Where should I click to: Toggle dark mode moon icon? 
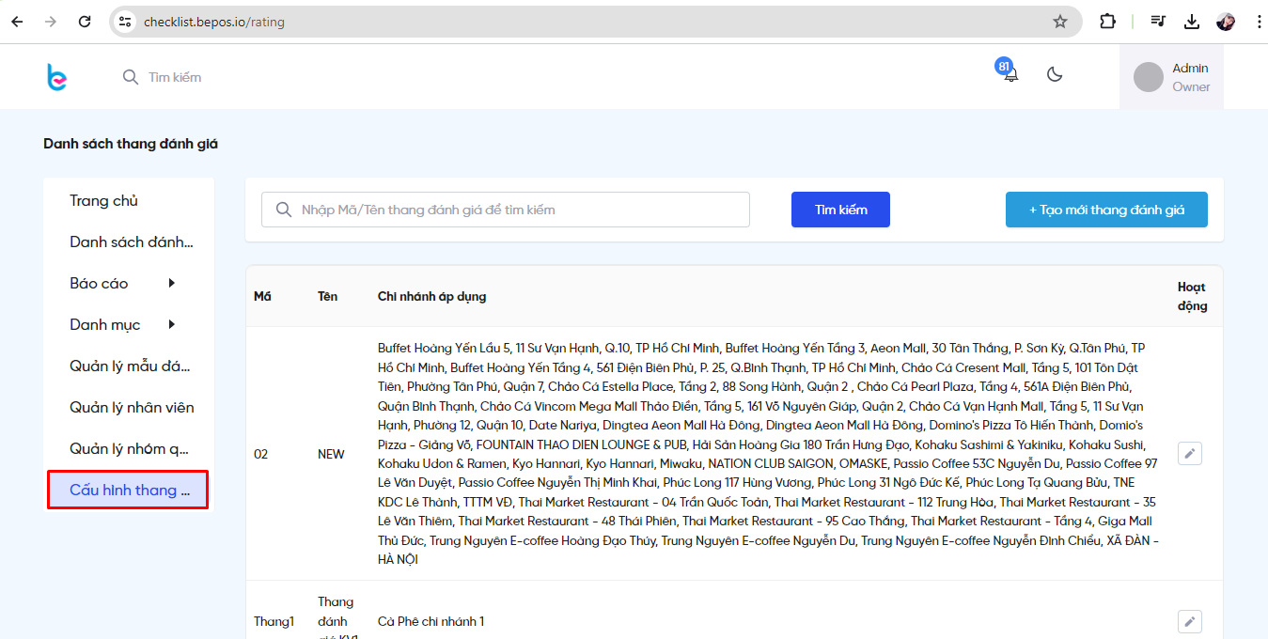(1055, 74)
